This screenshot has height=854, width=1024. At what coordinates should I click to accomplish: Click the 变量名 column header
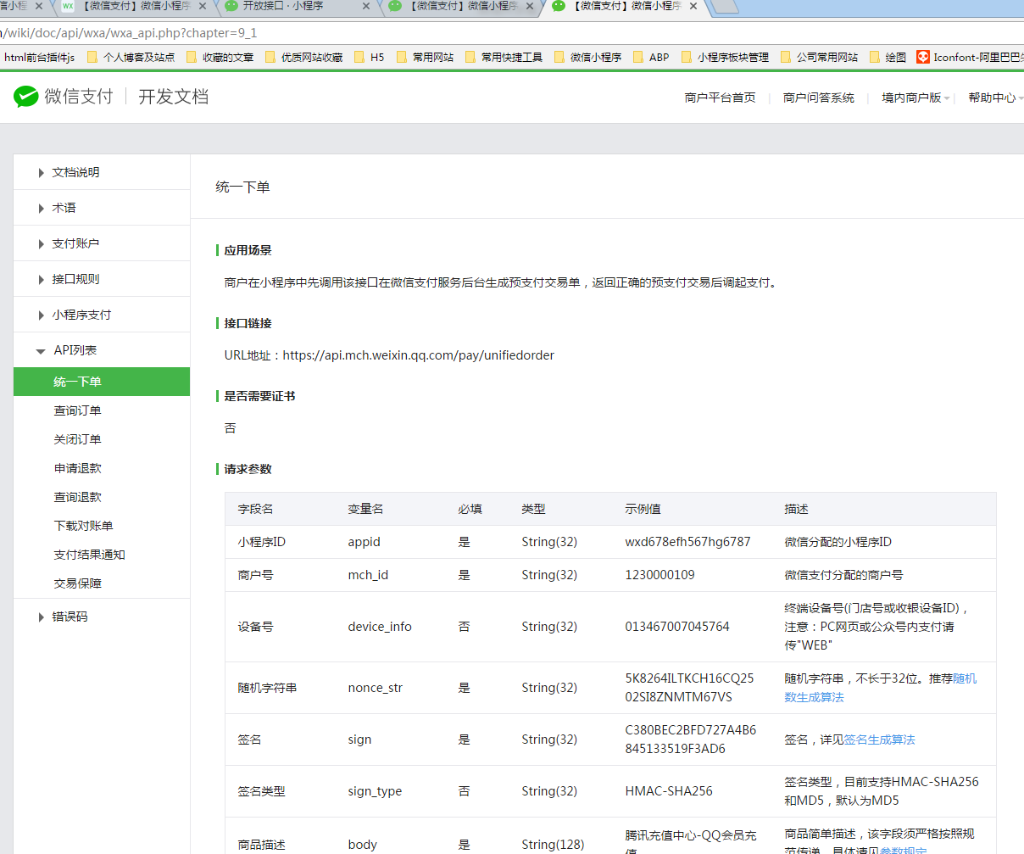pos(365,509)
